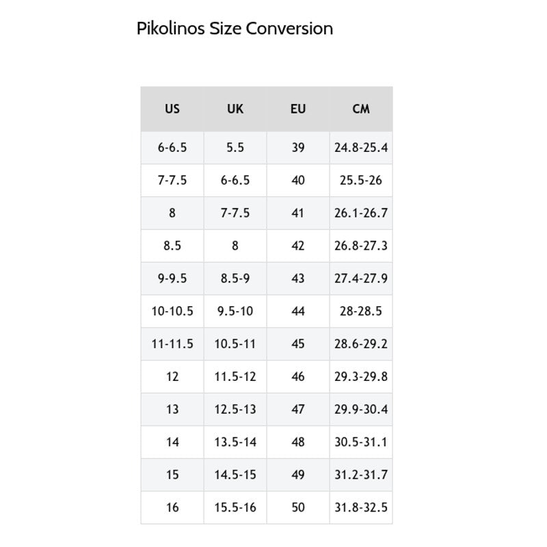The width and height of the screenshot is (547, 547).
Task: Click the 24.8-25.4 CM cell
Action: tap(361, 148)
